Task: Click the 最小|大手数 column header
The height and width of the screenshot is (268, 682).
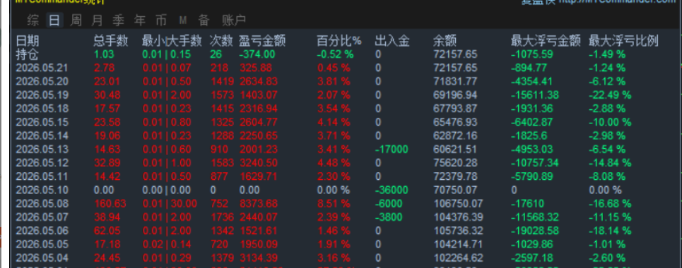Action: pyautogui.click(x=172, y=41)
